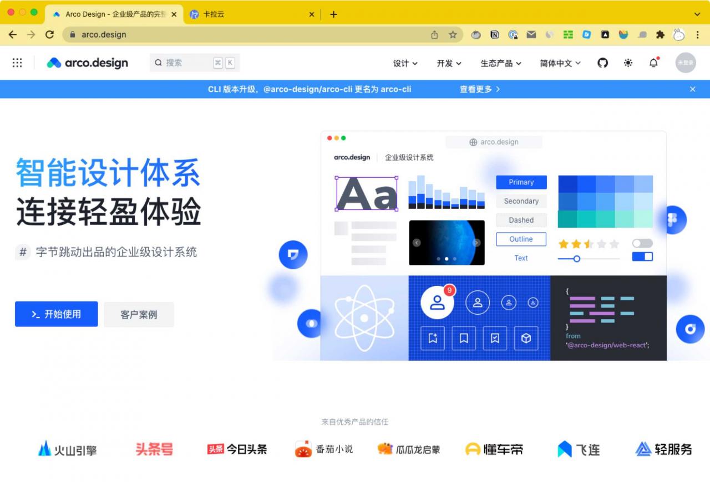Open the app grid menu icon
This screenshot has width=710, height=482.
click(17, 63)
